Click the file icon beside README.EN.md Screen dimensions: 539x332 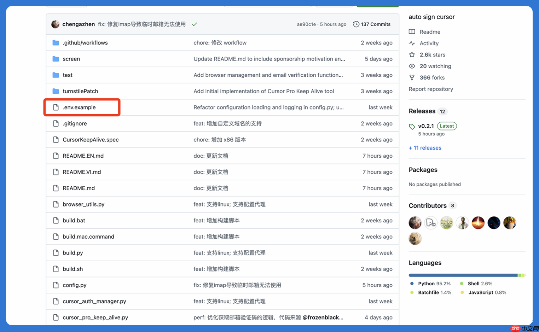[56, 156]
